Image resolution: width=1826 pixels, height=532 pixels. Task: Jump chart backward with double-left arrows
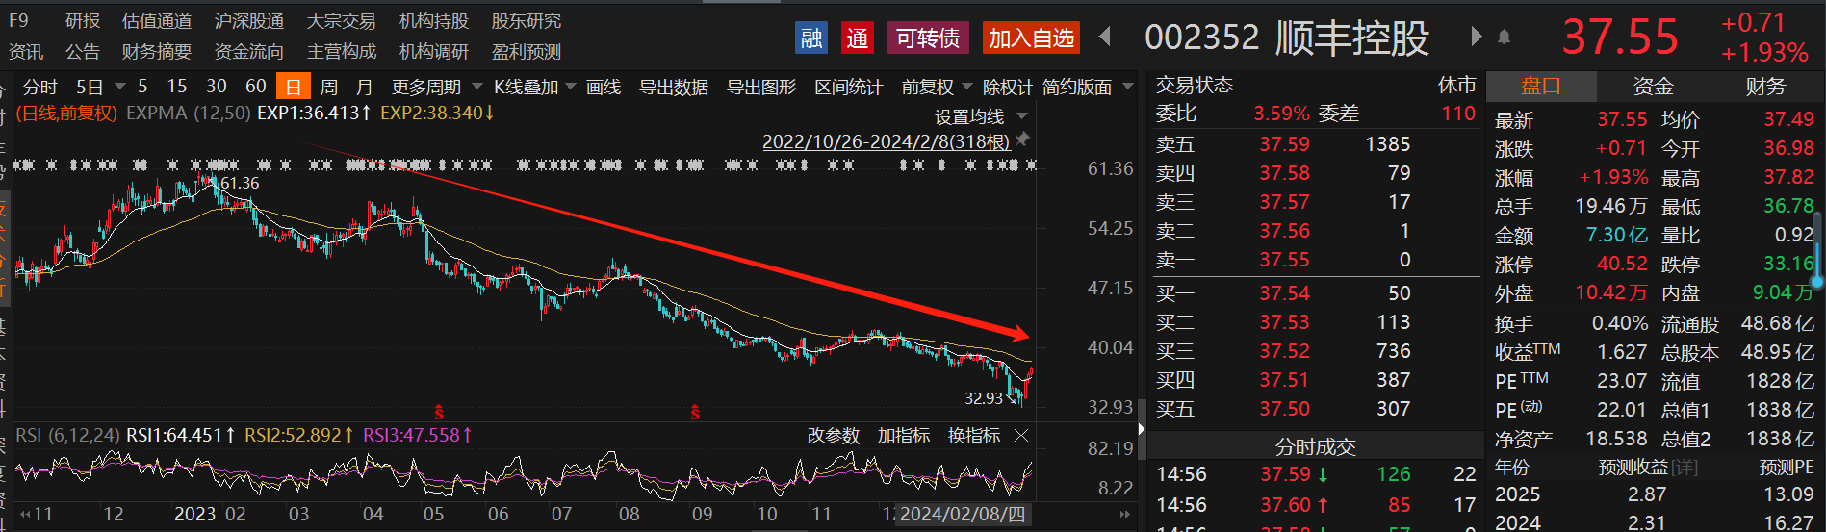(x=23, y=514)
